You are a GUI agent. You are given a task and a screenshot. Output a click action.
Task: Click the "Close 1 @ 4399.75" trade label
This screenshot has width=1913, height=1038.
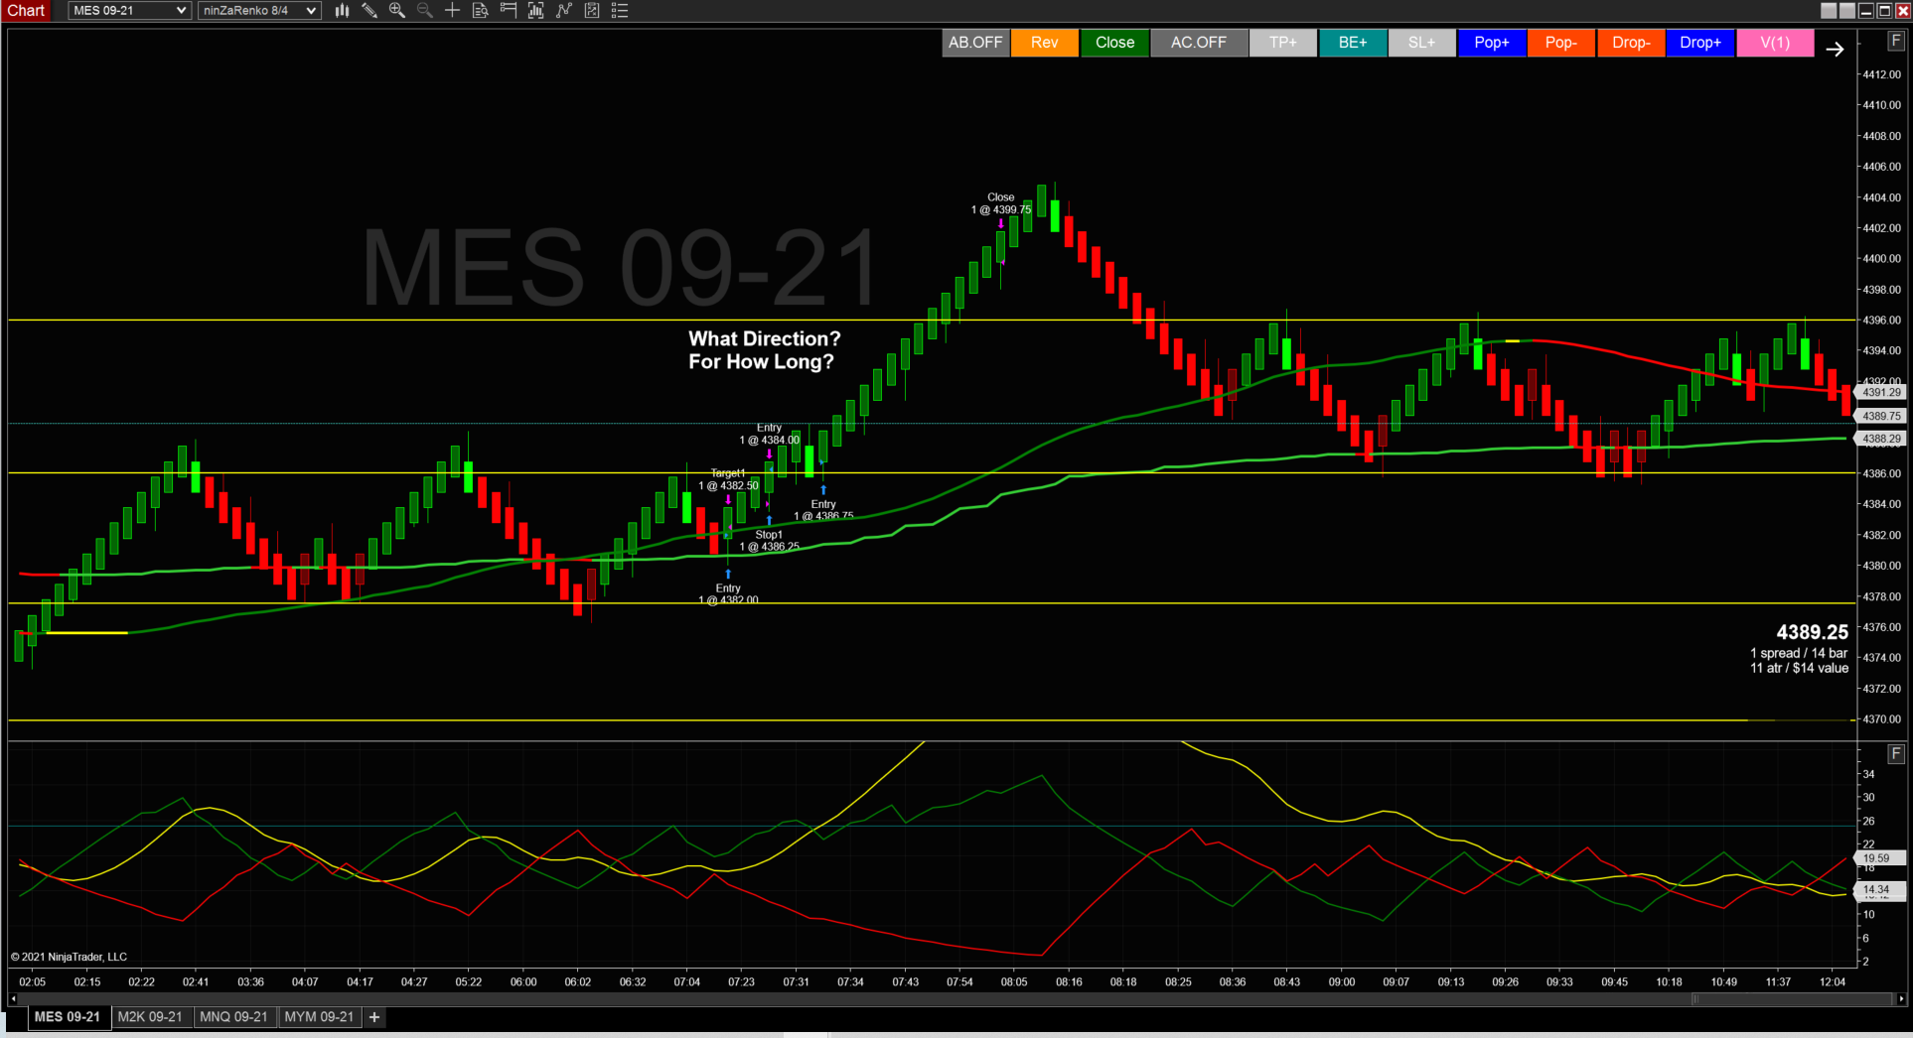click(1000, 203)
